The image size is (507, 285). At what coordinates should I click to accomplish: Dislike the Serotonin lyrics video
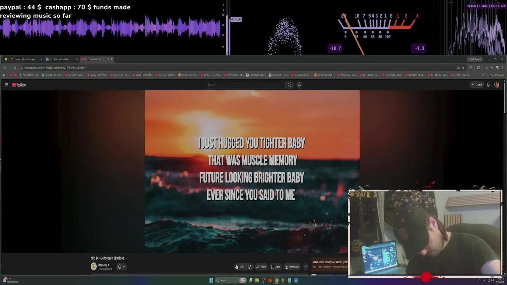249,267
